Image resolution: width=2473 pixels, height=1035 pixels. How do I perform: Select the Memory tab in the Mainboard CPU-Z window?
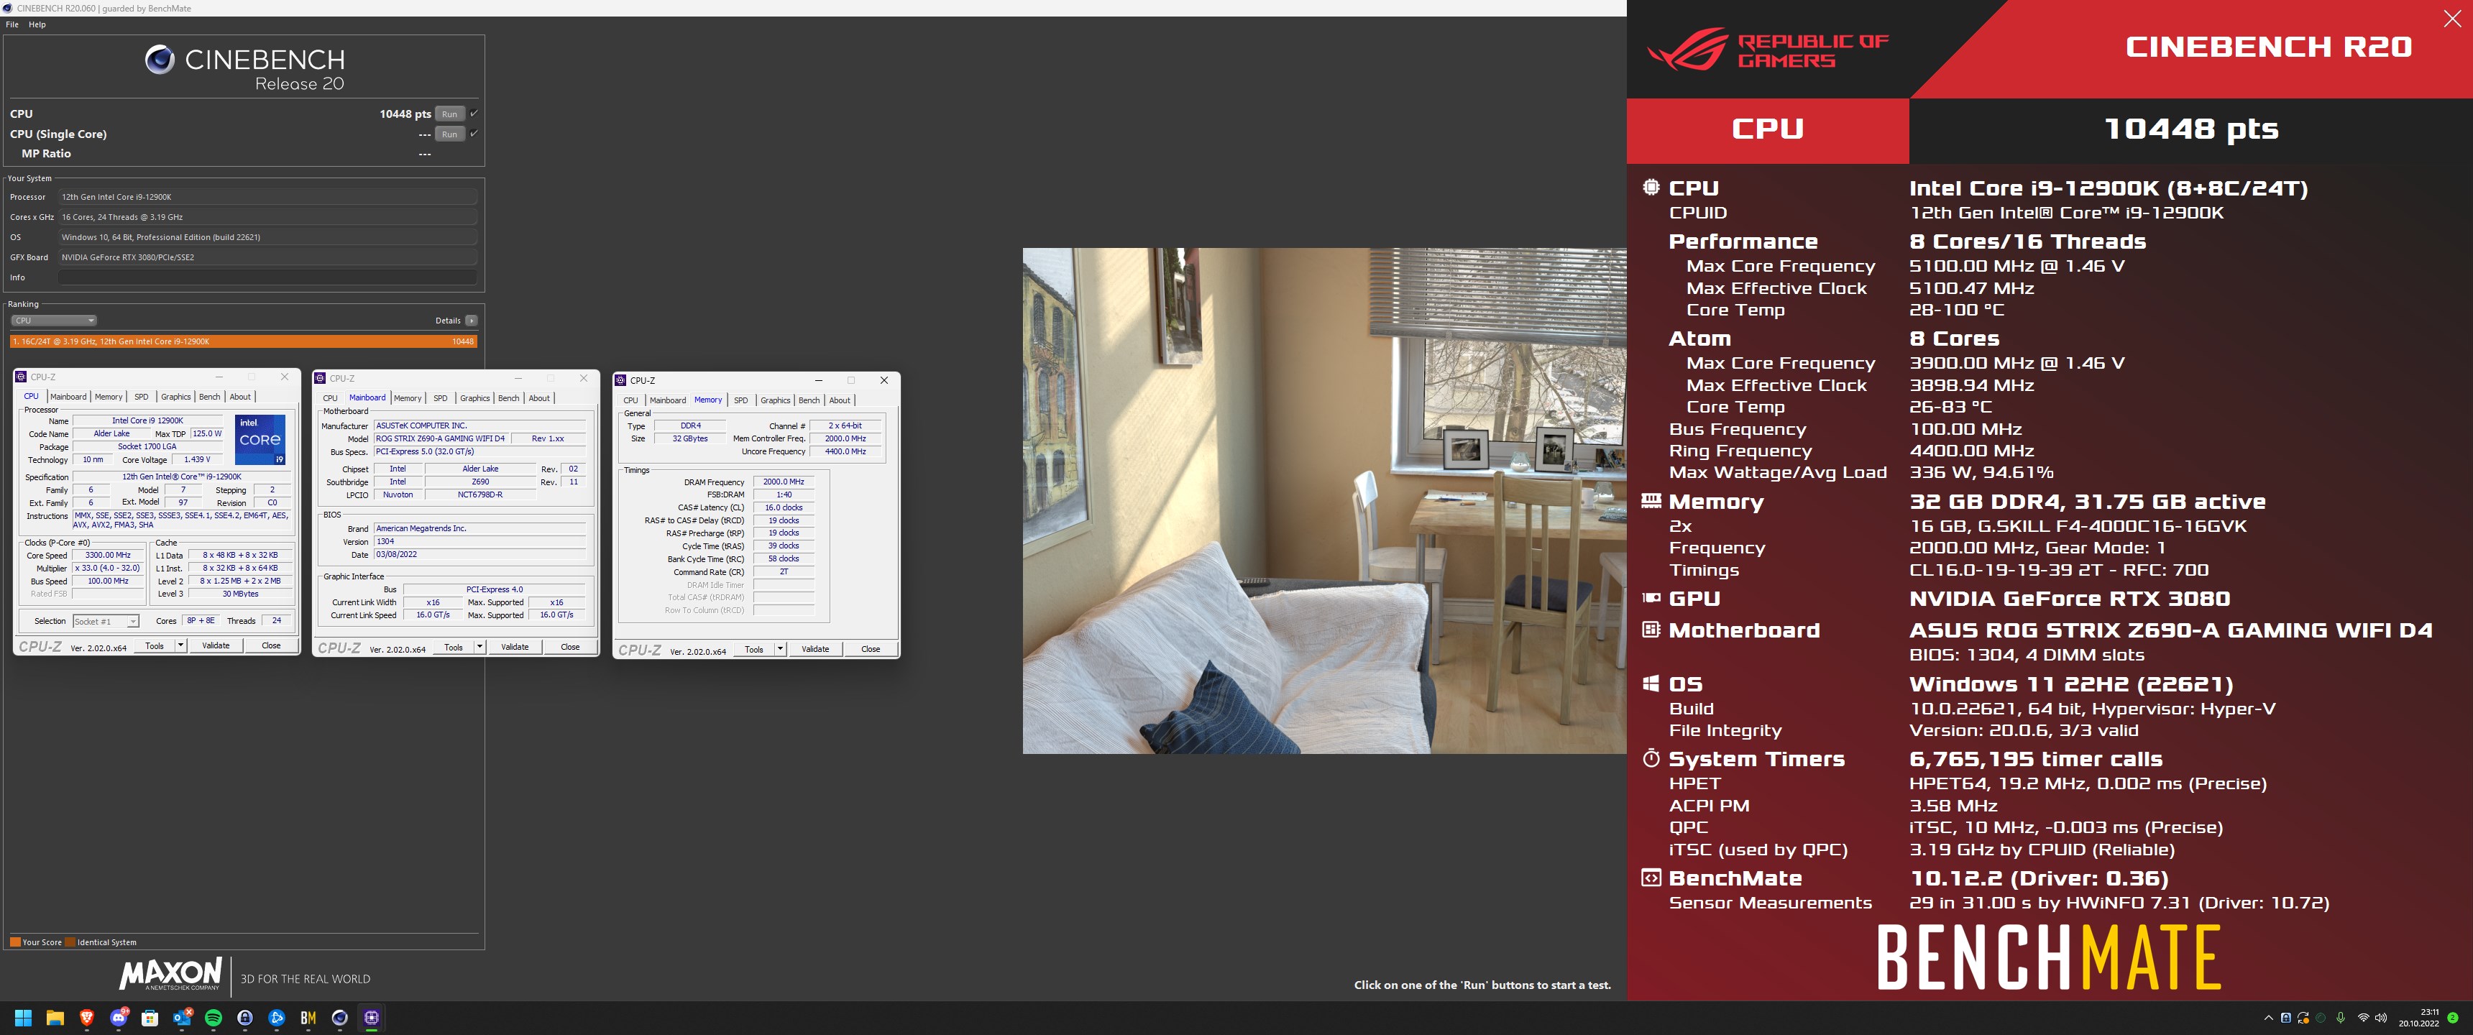tap(407, 398)
